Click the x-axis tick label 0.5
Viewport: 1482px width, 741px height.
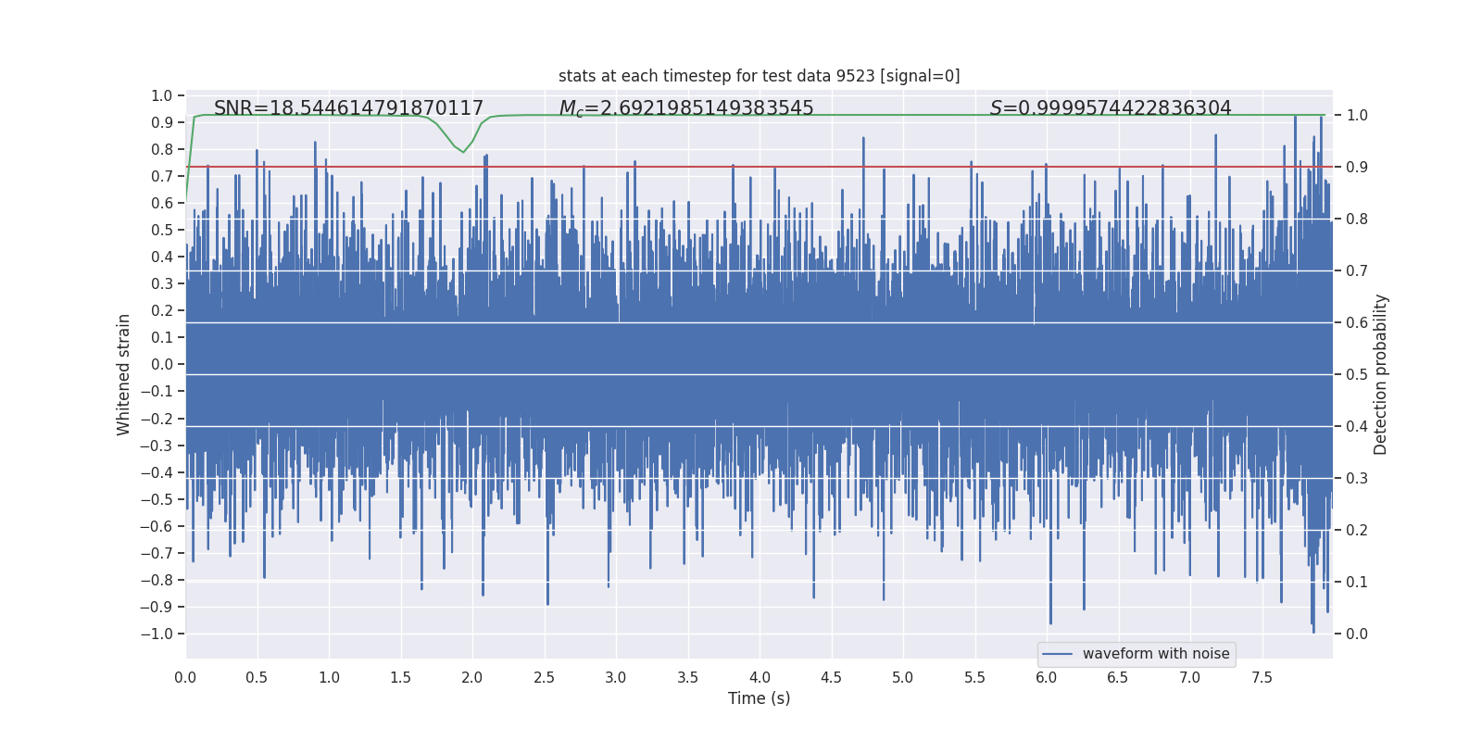257,677
